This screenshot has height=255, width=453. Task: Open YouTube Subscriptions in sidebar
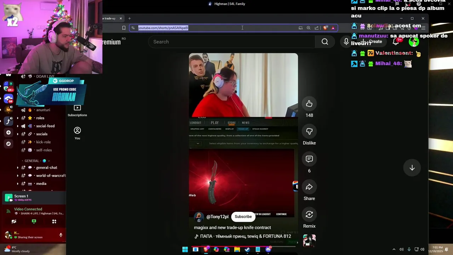77,110
